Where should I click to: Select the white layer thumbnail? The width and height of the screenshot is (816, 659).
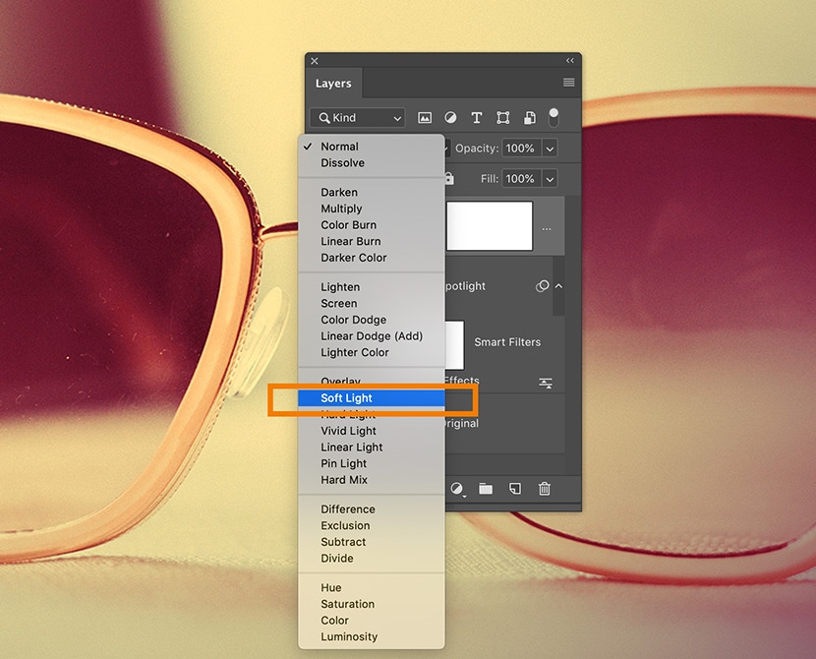[489, 226]
